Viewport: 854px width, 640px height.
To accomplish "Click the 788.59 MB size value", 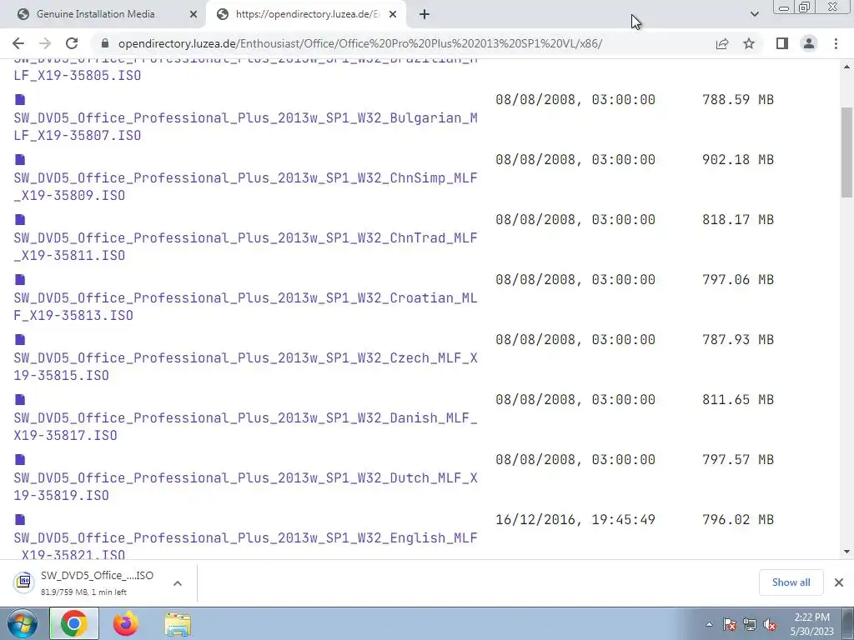I will tap(738, 100).
